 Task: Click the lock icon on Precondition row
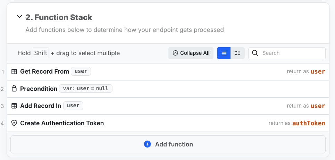tap(14, 89)
